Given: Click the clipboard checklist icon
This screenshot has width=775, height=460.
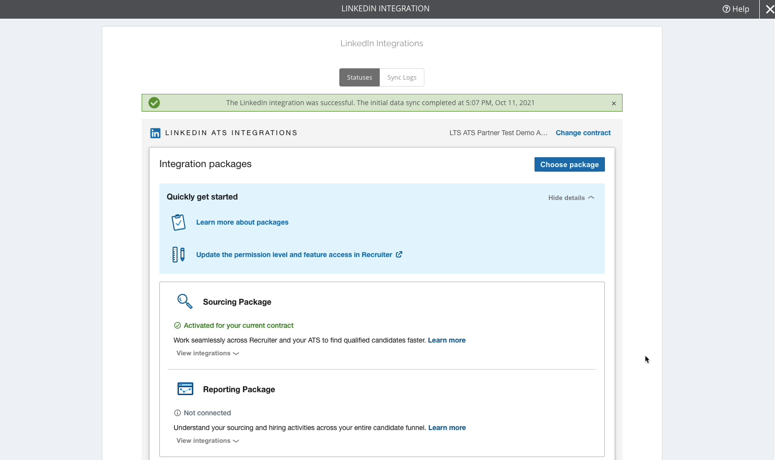Looking at the screenshot, I should pos(179,222).
